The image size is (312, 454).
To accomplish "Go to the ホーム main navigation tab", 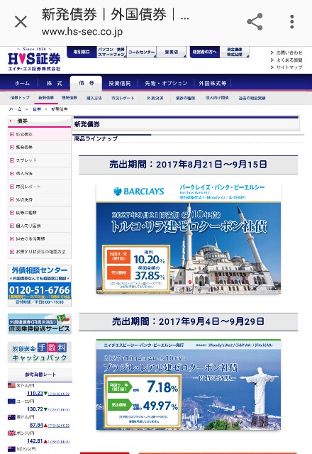I will [22, 84].
